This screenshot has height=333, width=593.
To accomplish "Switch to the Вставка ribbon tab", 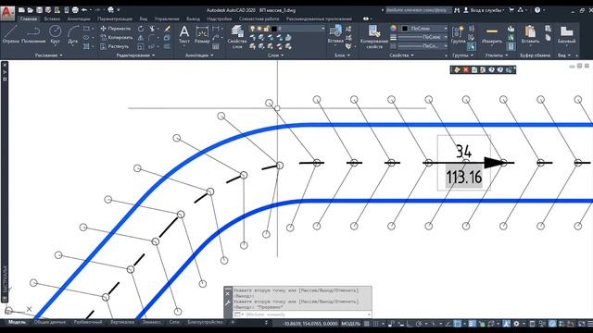I will point(52,18).
